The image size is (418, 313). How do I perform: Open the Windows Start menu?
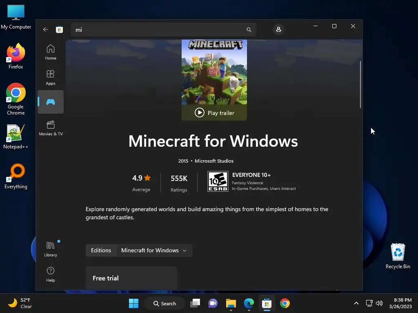(x=133, y=303)
